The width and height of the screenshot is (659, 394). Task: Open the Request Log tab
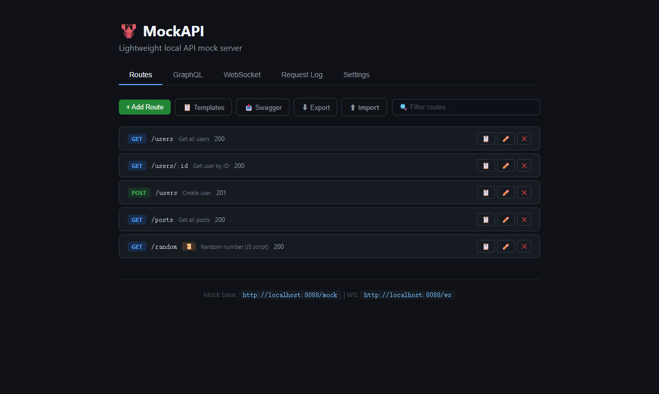click(x=301, y=75)
